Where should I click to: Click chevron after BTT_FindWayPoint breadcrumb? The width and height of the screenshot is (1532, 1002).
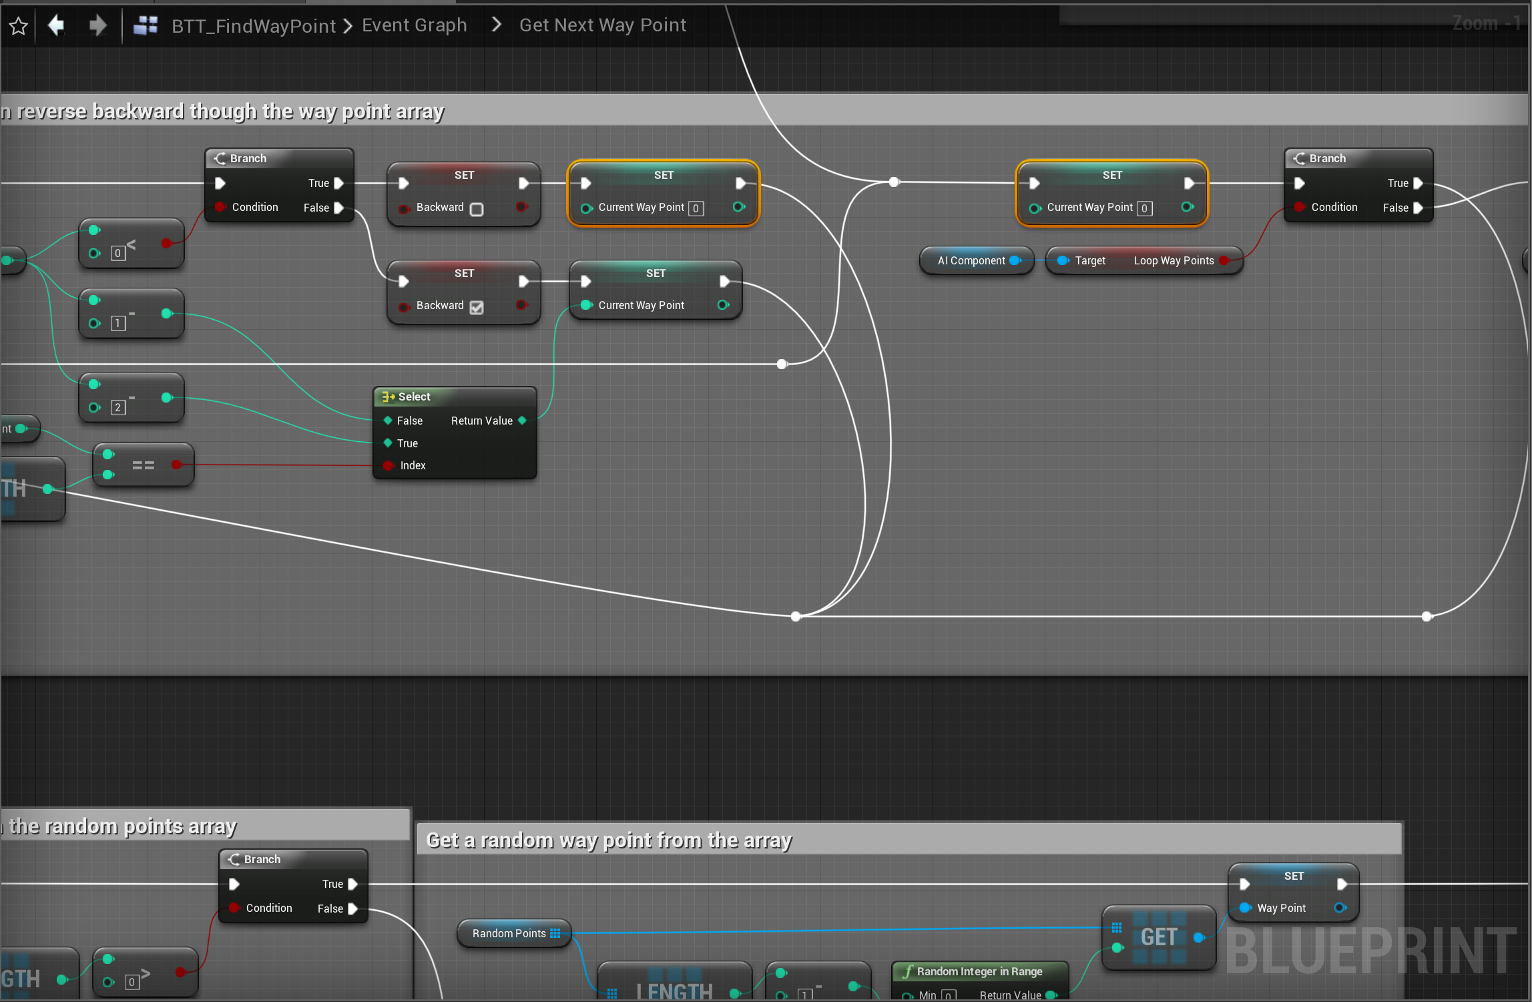348,26
